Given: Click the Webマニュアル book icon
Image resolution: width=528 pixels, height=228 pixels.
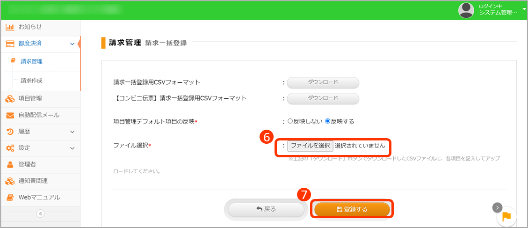Looking at the screenshot, I should 10,197.
